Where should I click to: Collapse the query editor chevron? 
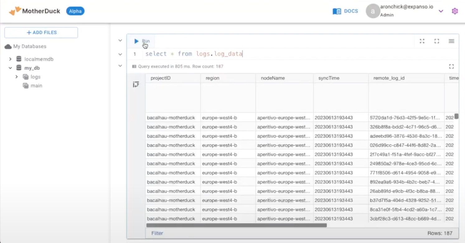120,54
